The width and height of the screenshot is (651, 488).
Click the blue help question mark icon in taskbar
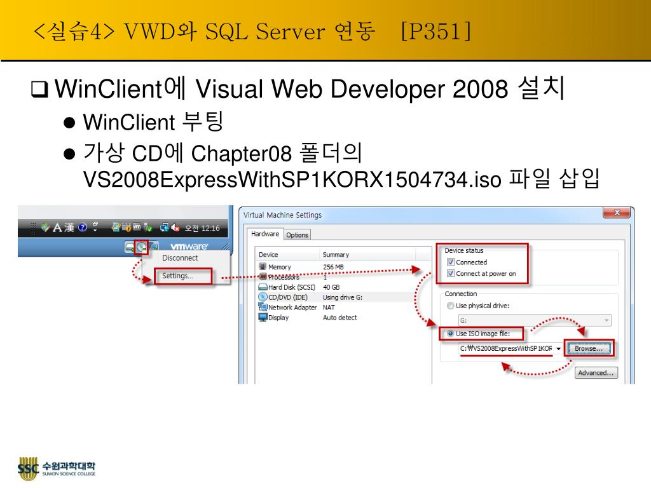click(82, 227)
